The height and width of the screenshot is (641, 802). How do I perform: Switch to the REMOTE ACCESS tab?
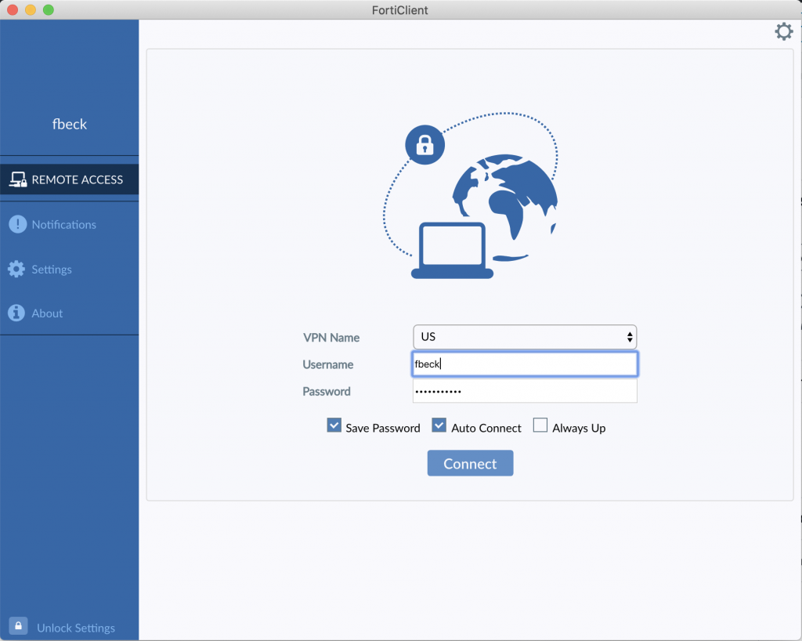(x=69, y=179)
